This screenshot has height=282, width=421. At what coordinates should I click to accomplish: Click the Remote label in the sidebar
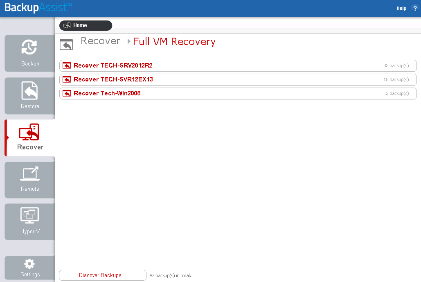point(30,189)
